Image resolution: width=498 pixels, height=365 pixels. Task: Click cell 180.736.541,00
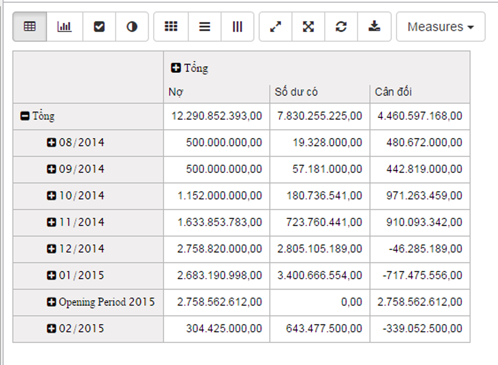tap(324, 195)
